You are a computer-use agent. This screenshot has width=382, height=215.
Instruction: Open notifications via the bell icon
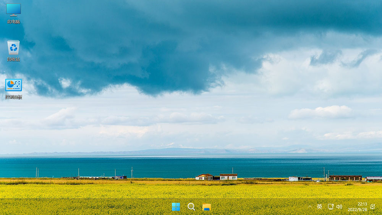(x=372, y=207)
